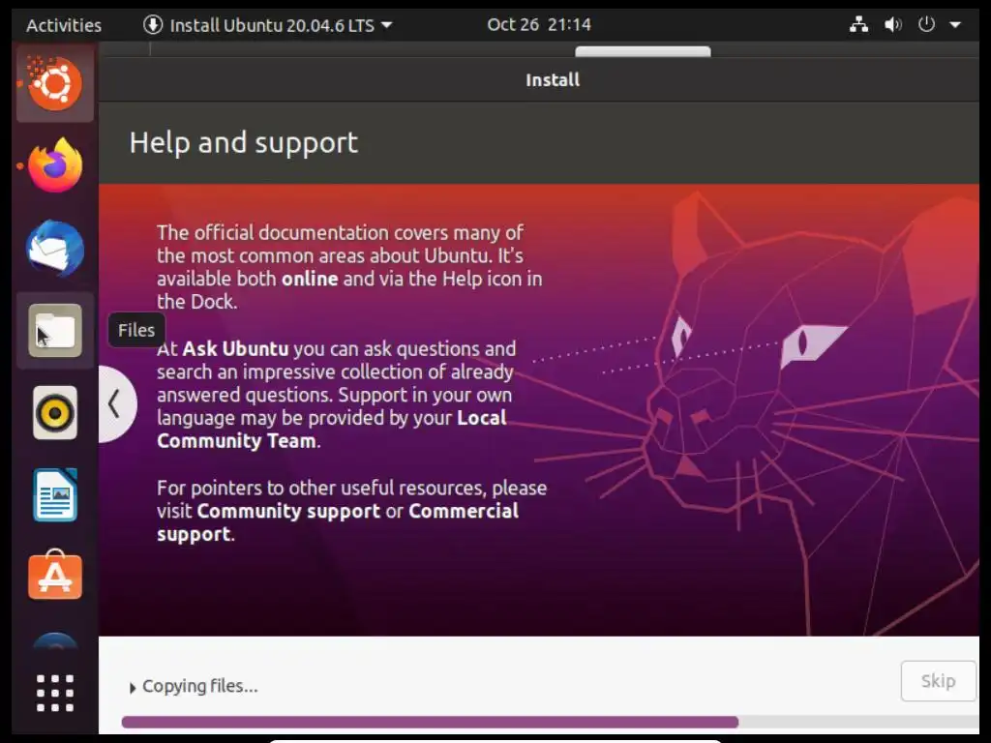This screenshot has width=991, height=743.
Task: Go to the previous slideshow slide
Action: pyautogui.click(x=116, y=404)
